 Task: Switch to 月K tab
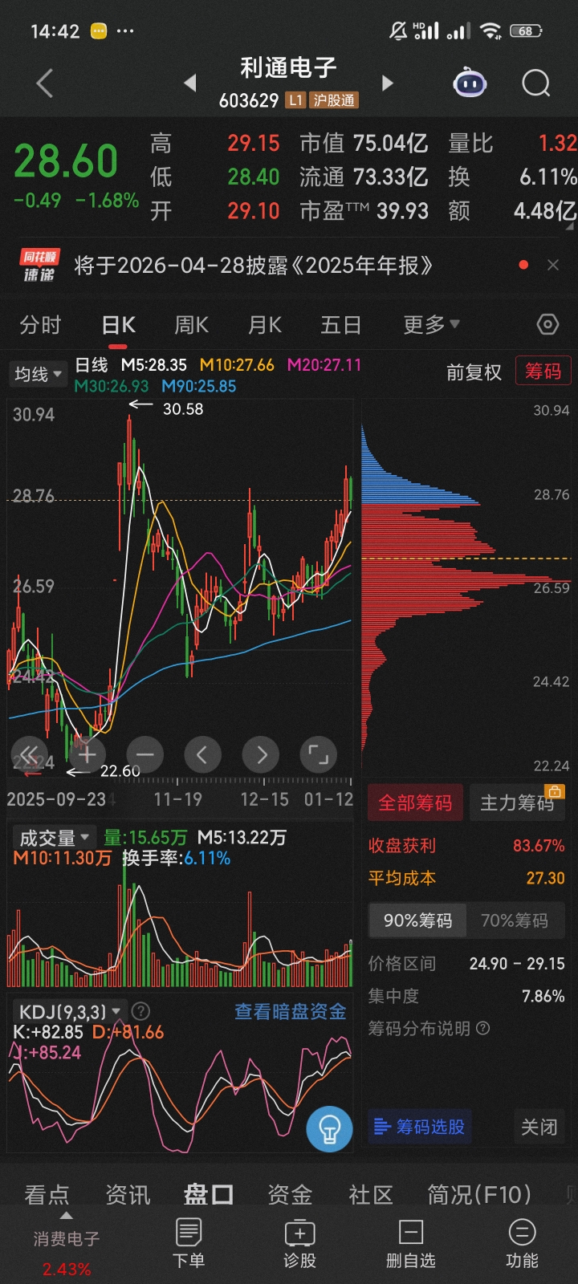(265, 325)
